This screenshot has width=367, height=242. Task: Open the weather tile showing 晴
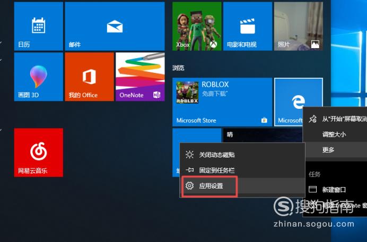point(263,135)
